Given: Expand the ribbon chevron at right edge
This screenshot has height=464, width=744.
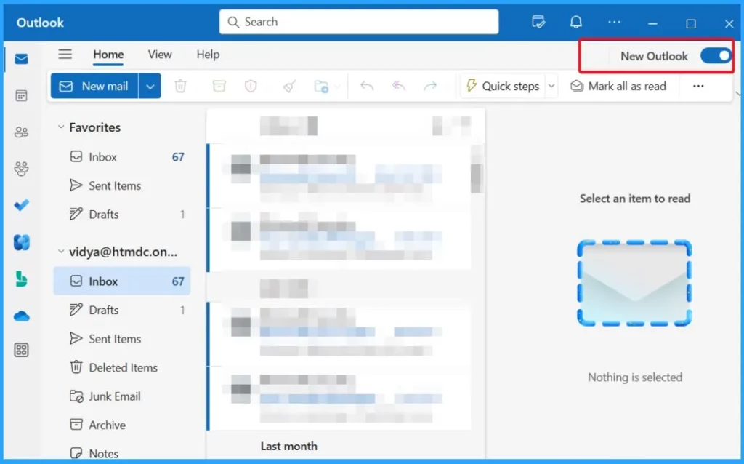Looking at the screenshot, I should (x=738, y=94).
